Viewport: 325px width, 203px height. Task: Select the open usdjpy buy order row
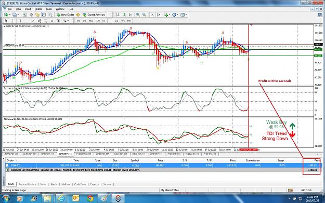click(x=163, y=165)
